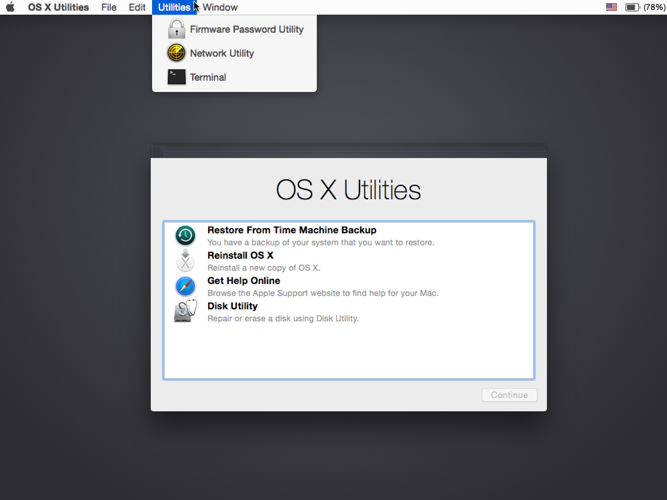Click the Firmware Password padlock icon
The image size is (667, 500).
pos(176,29)
